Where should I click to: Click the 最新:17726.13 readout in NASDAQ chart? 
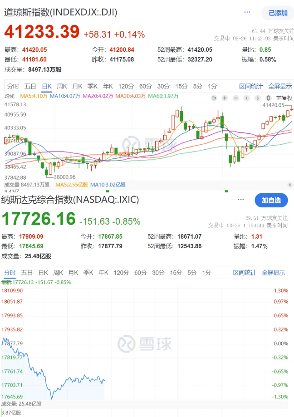tap(36, 282)
